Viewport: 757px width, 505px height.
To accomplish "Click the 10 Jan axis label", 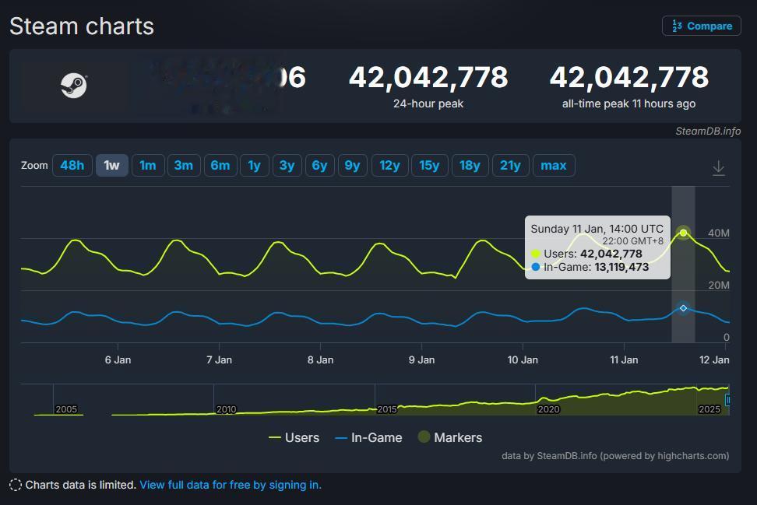I will (523, 359).
